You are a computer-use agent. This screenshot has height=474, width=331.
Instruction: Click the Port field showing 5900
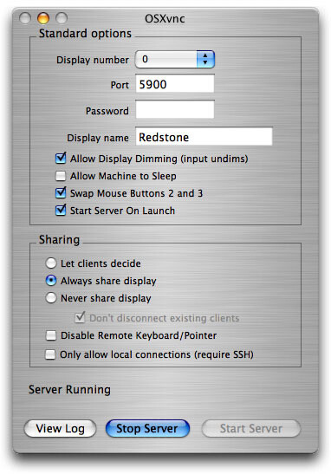coord(175,84)
